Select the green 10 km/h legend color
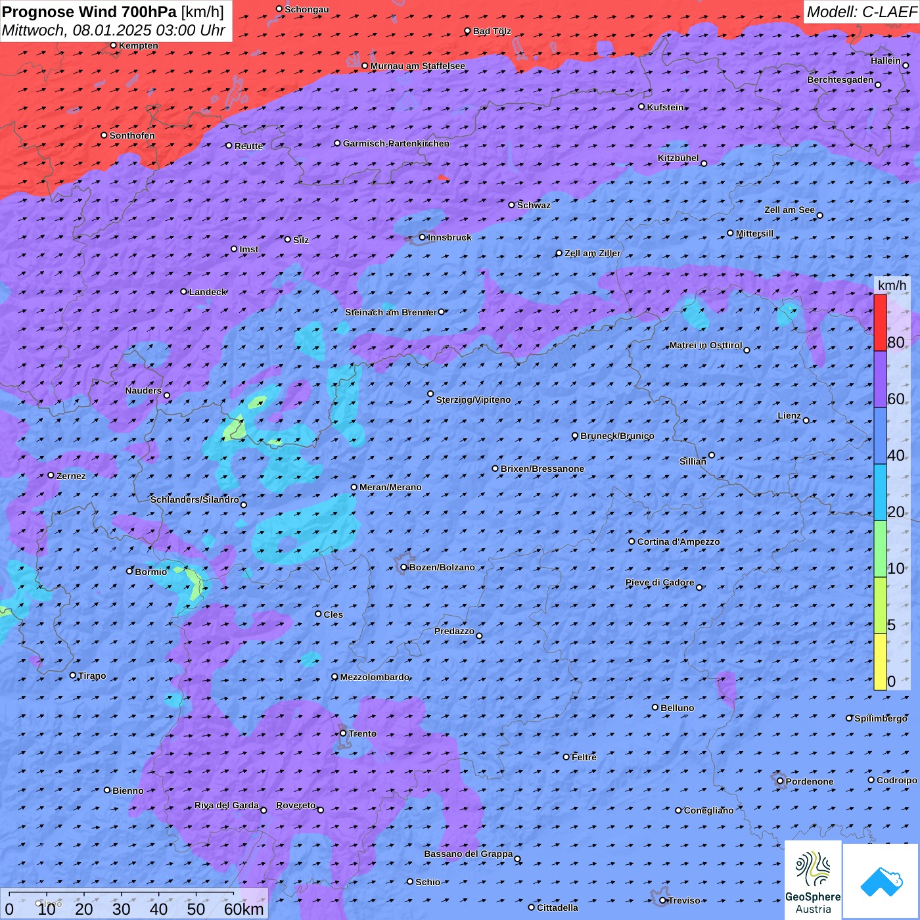This screenshot has height=920, width=920. click(x=880, y=549)
